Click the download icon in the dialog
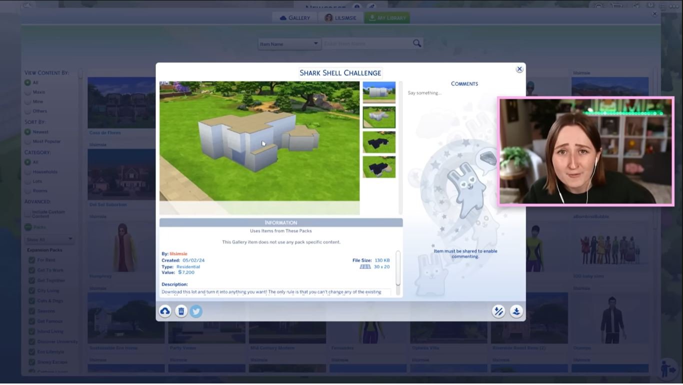Image resolution: width=683 pixels, height=385 pixels. tap(516, 311)
